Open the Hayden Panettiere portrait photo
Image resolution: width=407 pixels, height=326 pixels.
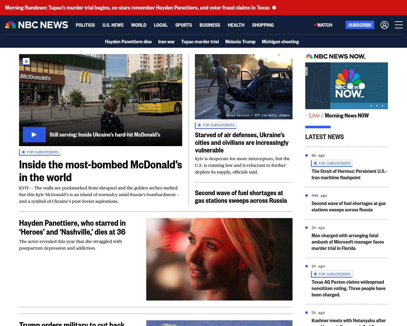point(219,259)
